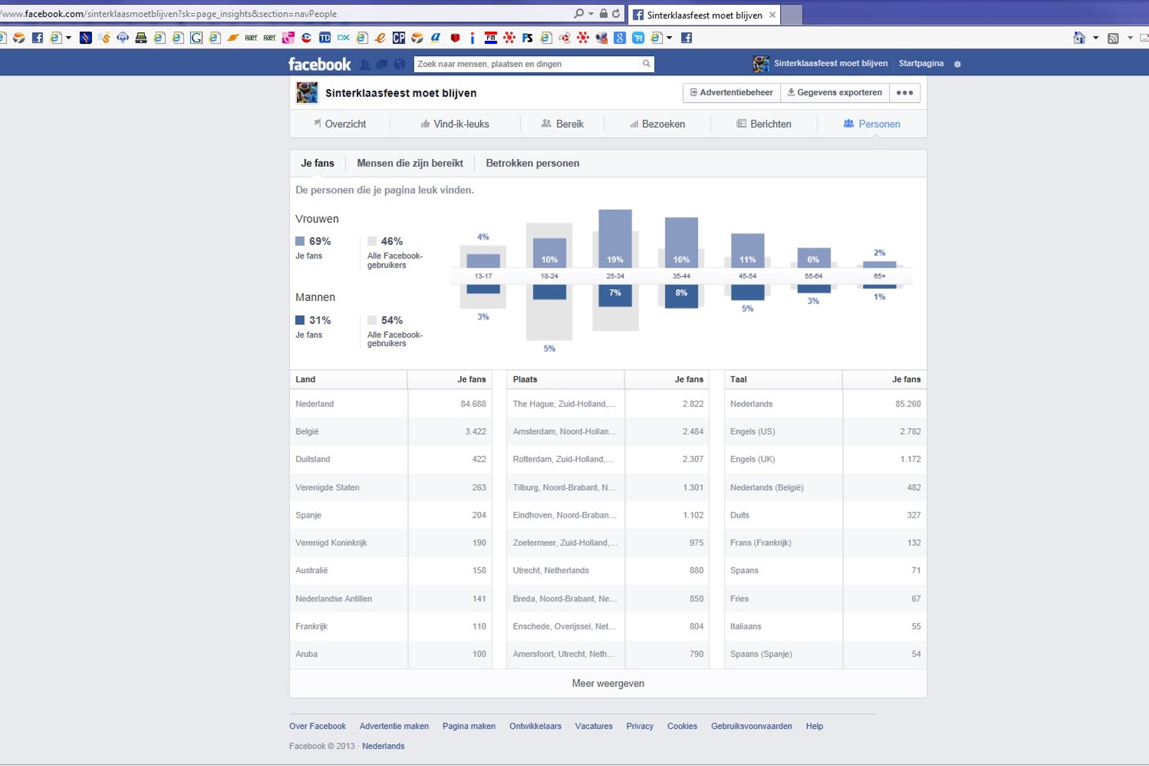Click the refresh icon in the address bar

616,13
